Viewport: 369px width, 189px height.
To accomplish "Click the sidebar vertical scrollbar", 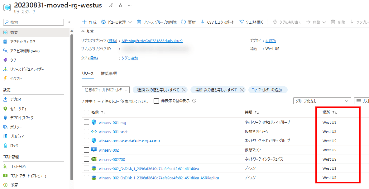I will pyautogui.click(x=72, y=107).
